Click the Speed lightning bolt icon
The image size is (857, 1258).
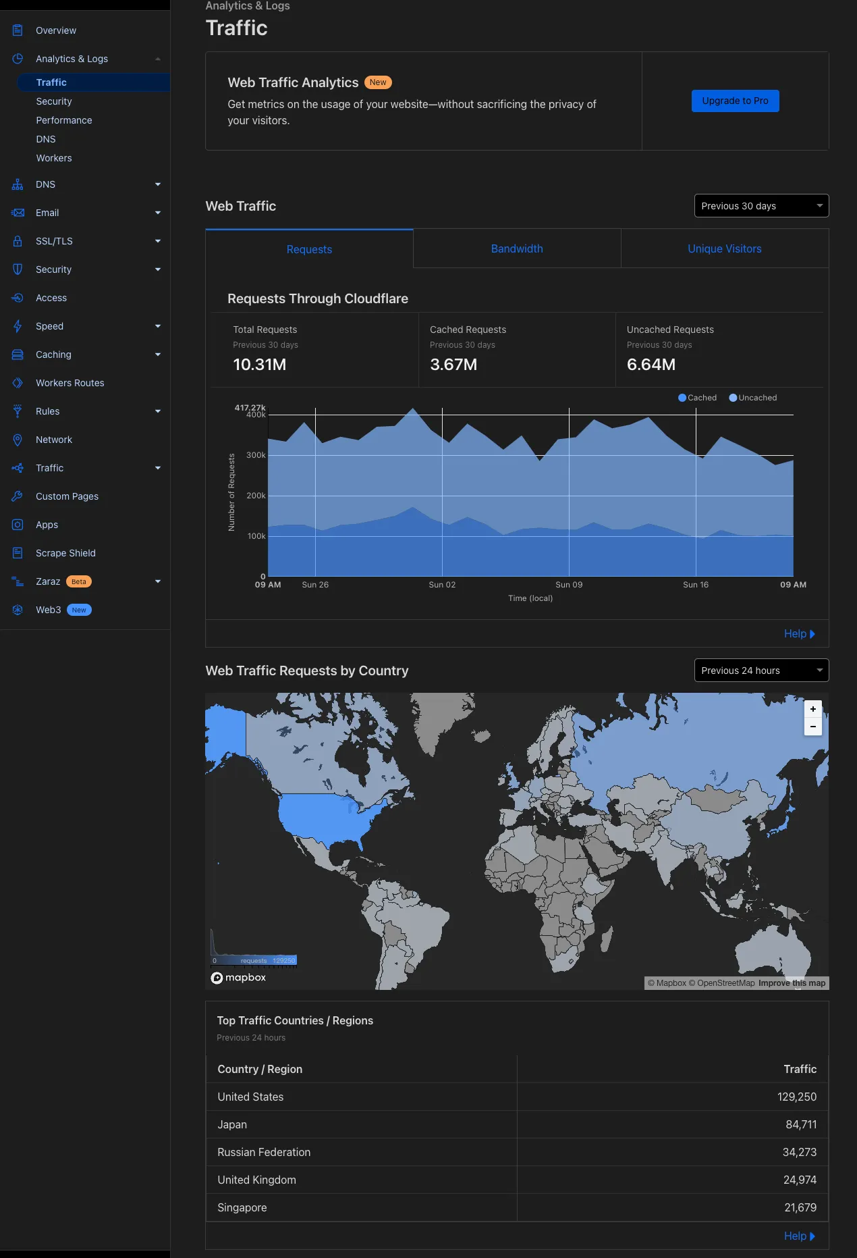pos(18,326)
